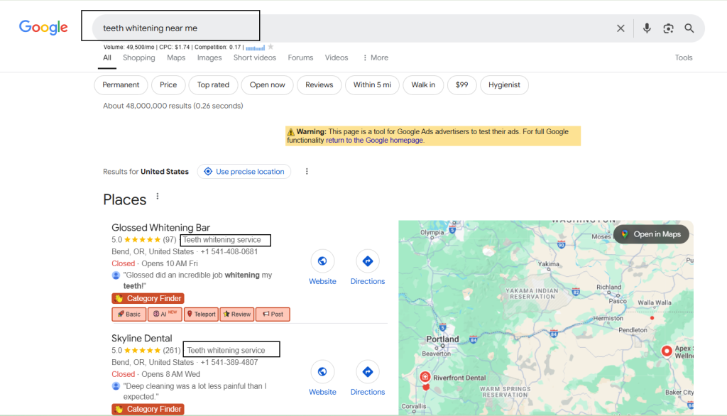
Task: Click the Opens 8 AM Wed hours text
Action: click(x=170, y=374)
